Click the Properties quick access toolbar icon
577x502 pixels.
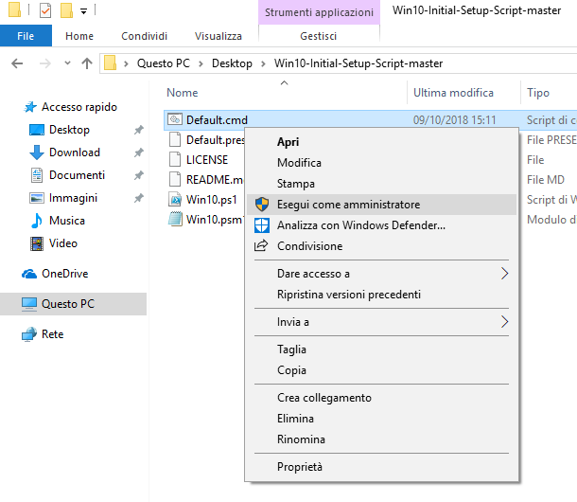[45, 10]
